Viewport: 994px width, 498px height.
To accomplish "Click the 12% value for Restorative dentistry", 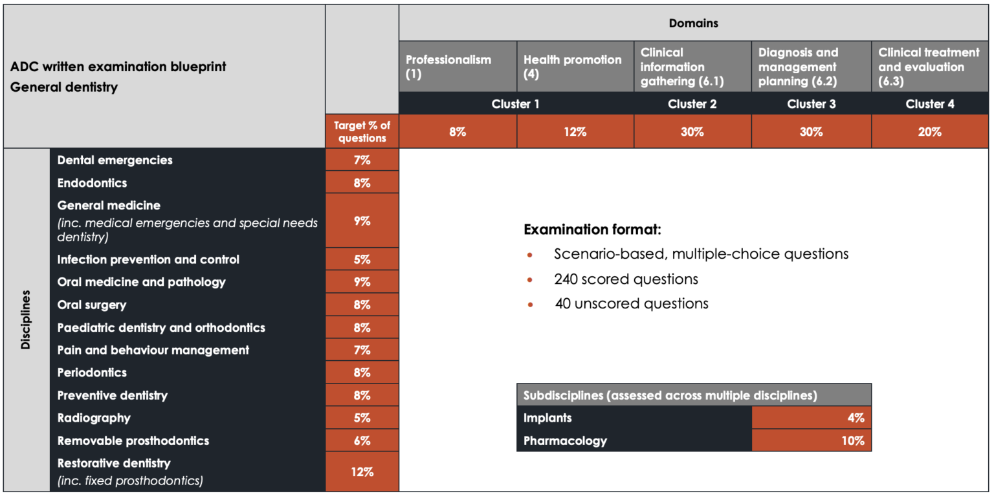I will [x=362, y=471].
